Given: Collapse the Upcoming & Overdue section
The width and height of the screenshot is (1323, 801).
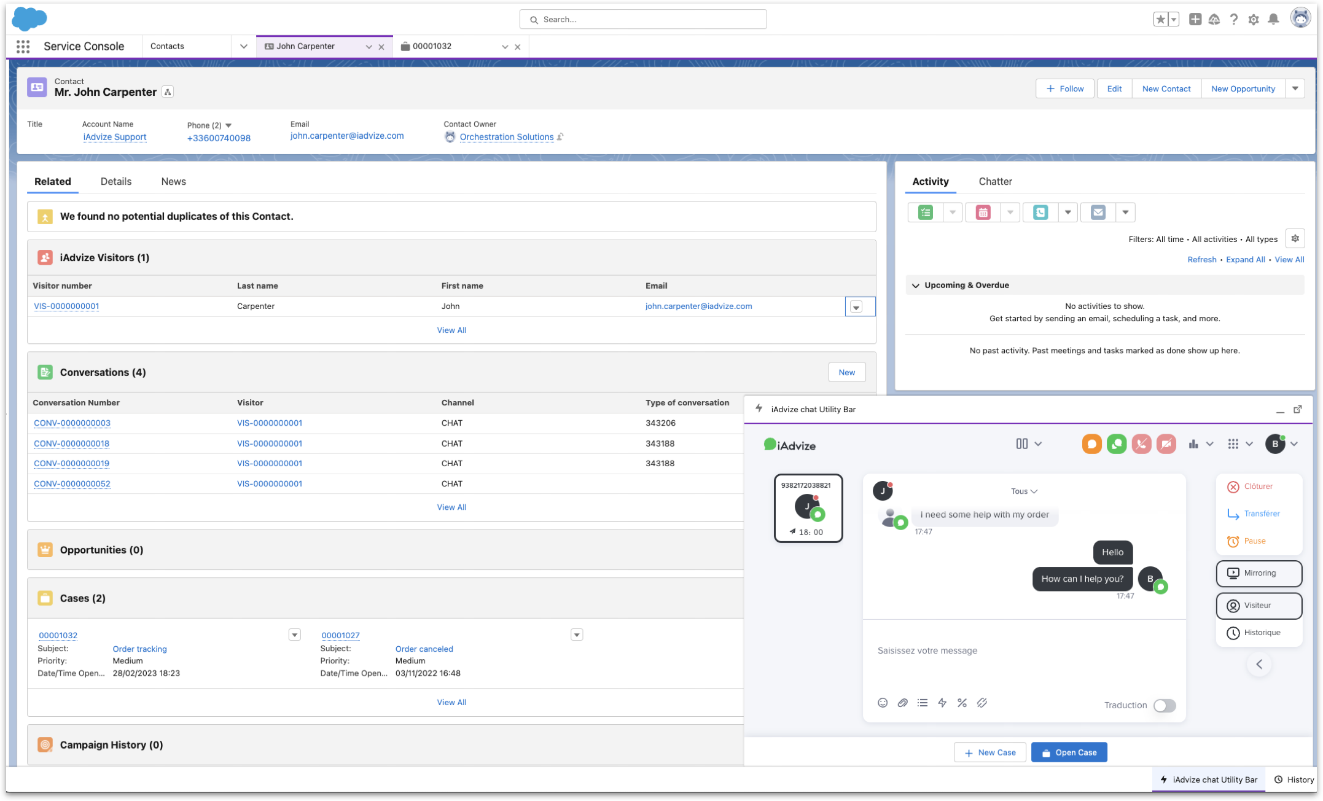Looking at the screenshot, I should (x=916, y=286).
